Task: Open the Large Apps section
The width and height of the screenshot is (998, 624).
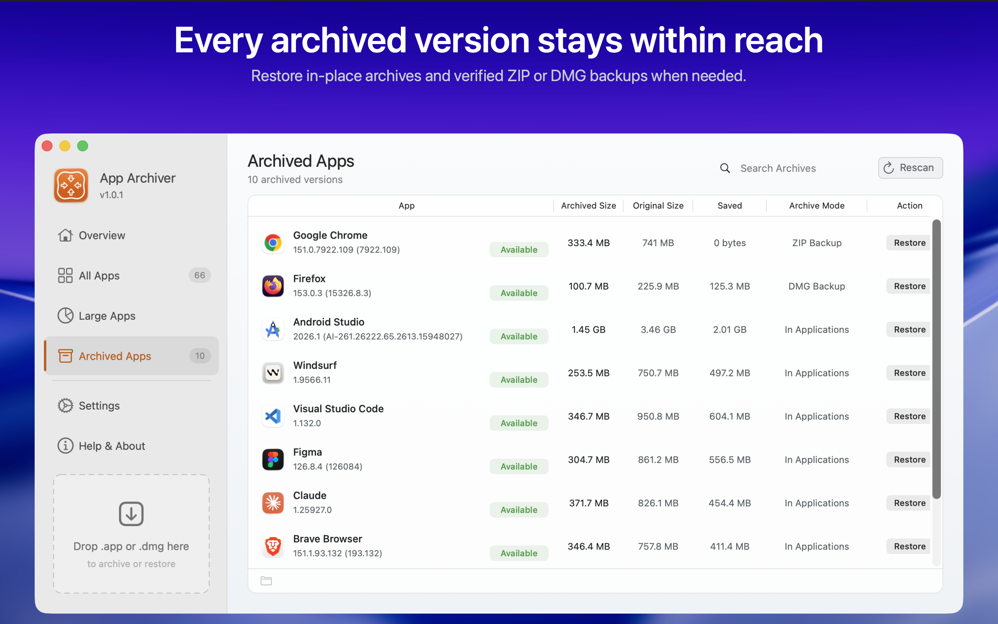Action: pos(131,316)
